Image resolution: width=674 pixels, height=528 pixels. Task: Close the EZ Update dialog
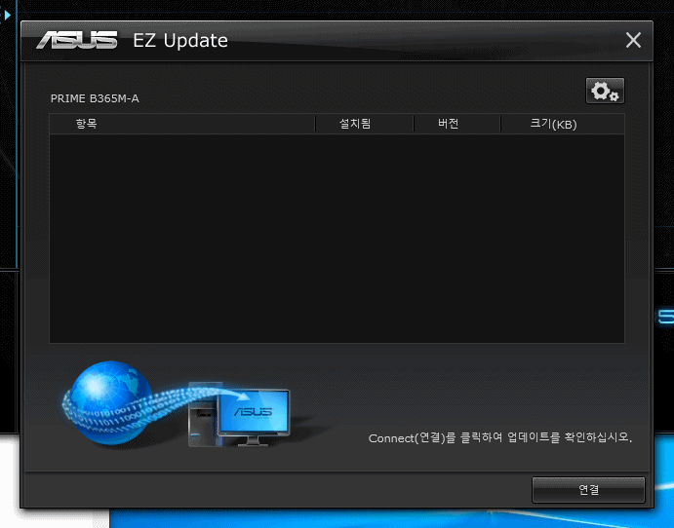point(633,40)
